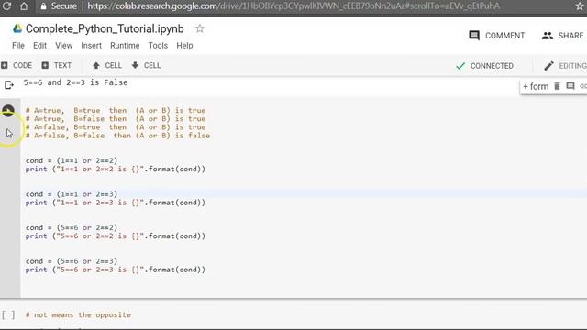The width and height of the screenshot is (587, 330).
Task: Click code line 'cond = (1==1 or 2==2)'
Action: click(x=72, y=160)
